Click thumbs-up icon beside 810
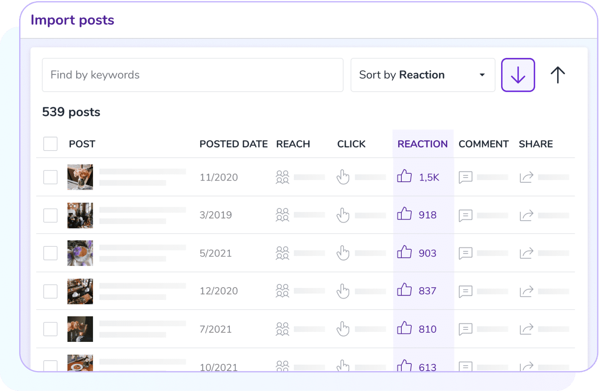Screen dimensions: 599x391 pyautogui.click(x=405, y=328)
